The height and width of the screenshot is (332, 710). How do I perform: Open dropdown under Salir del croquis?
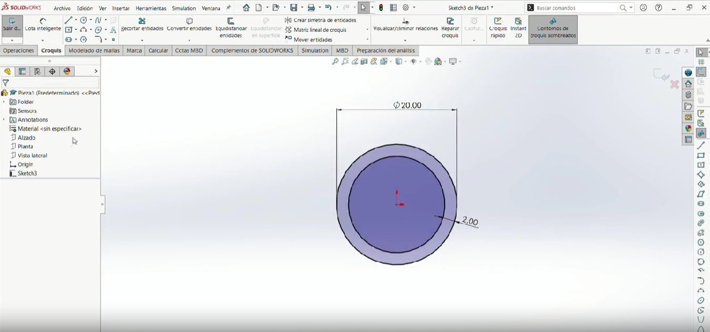(x=12, y=41)
